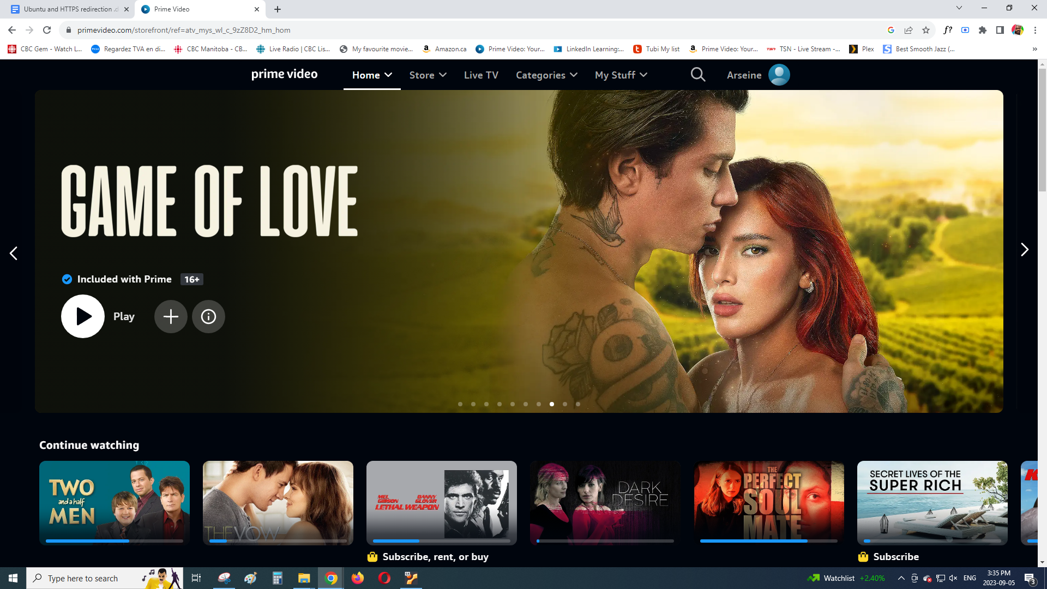This screenshot has height=589, width=1047.
Task: Select the first carousel dot indicator
Action: point(460,404)
